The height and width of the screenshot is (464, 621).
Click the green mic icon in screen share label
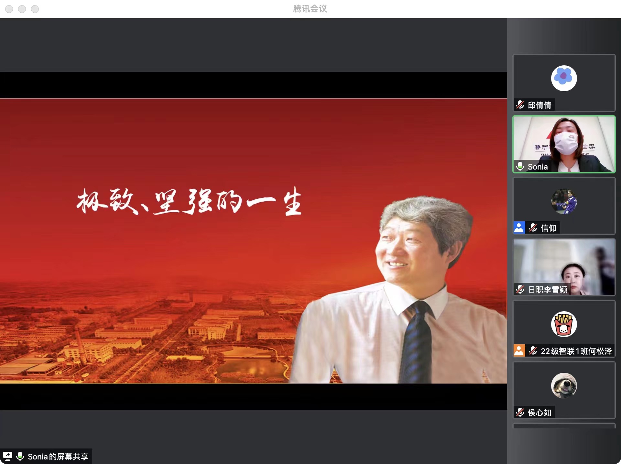click(x=20, y=456)
